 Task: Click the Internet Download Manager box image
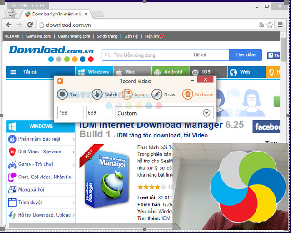click(x=105, y=177)
